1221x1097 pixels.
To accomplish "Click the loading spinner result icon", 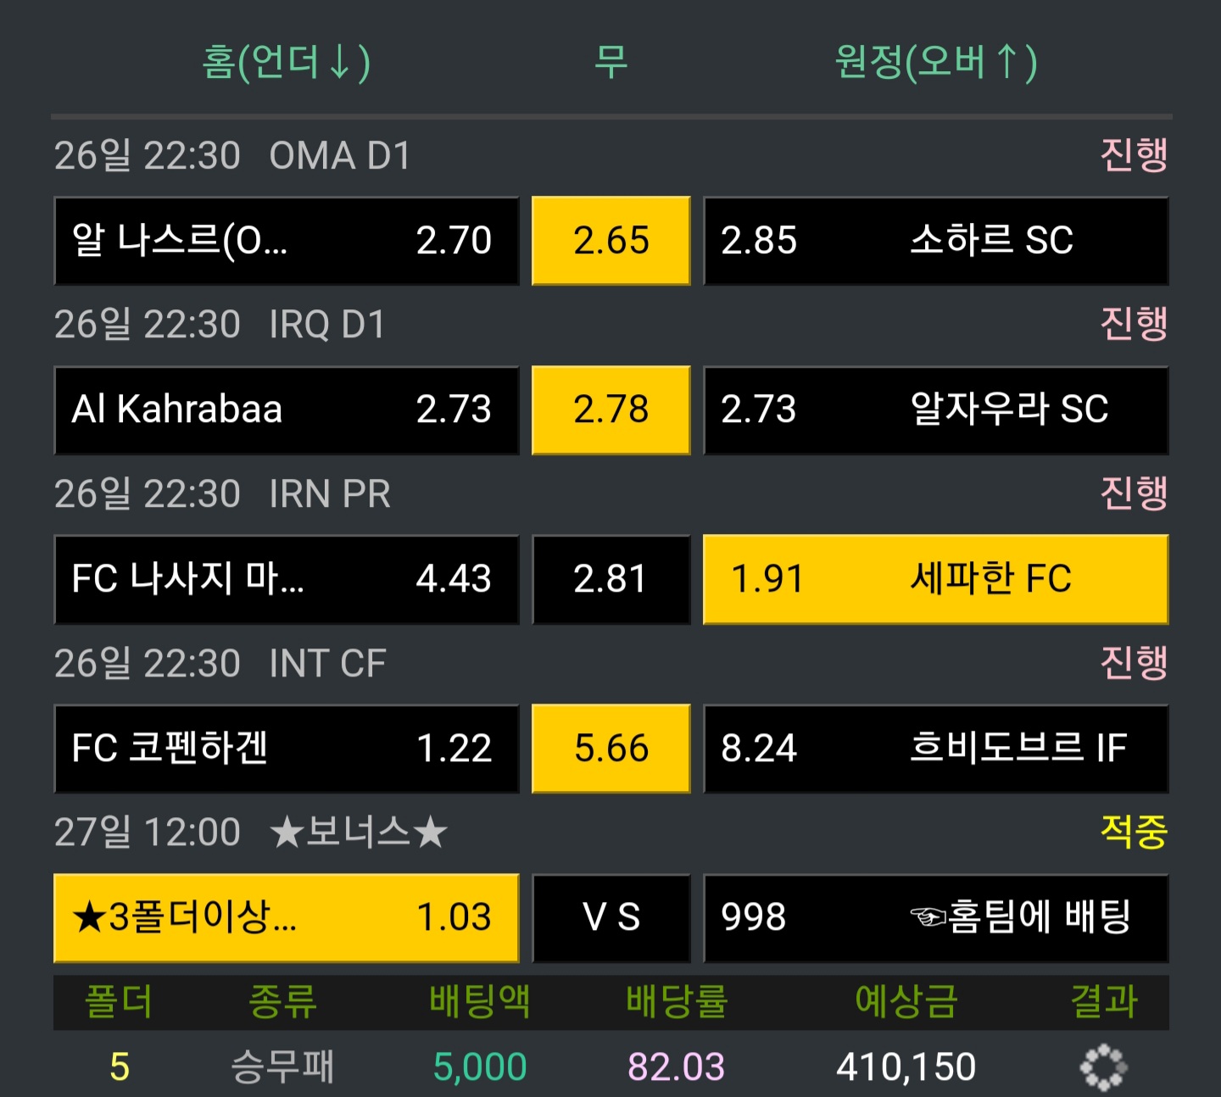I will click(x=1103, y=1066).
